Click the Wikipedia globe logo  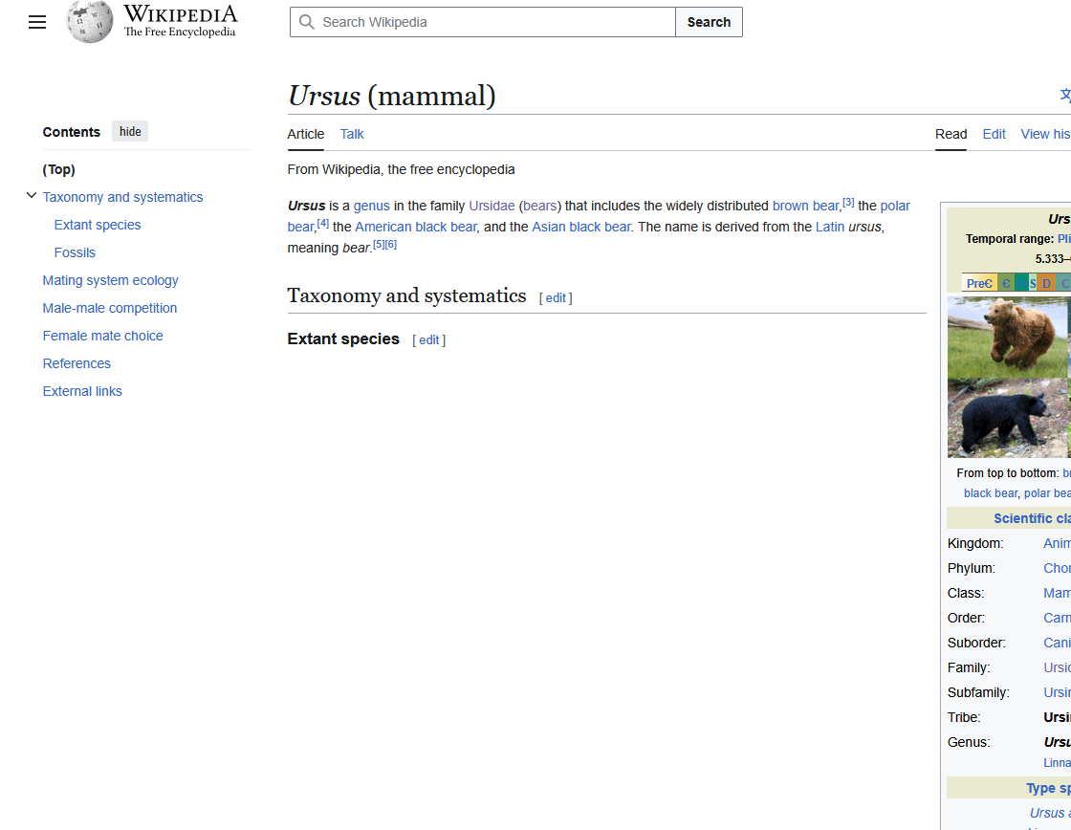(90, 22)
